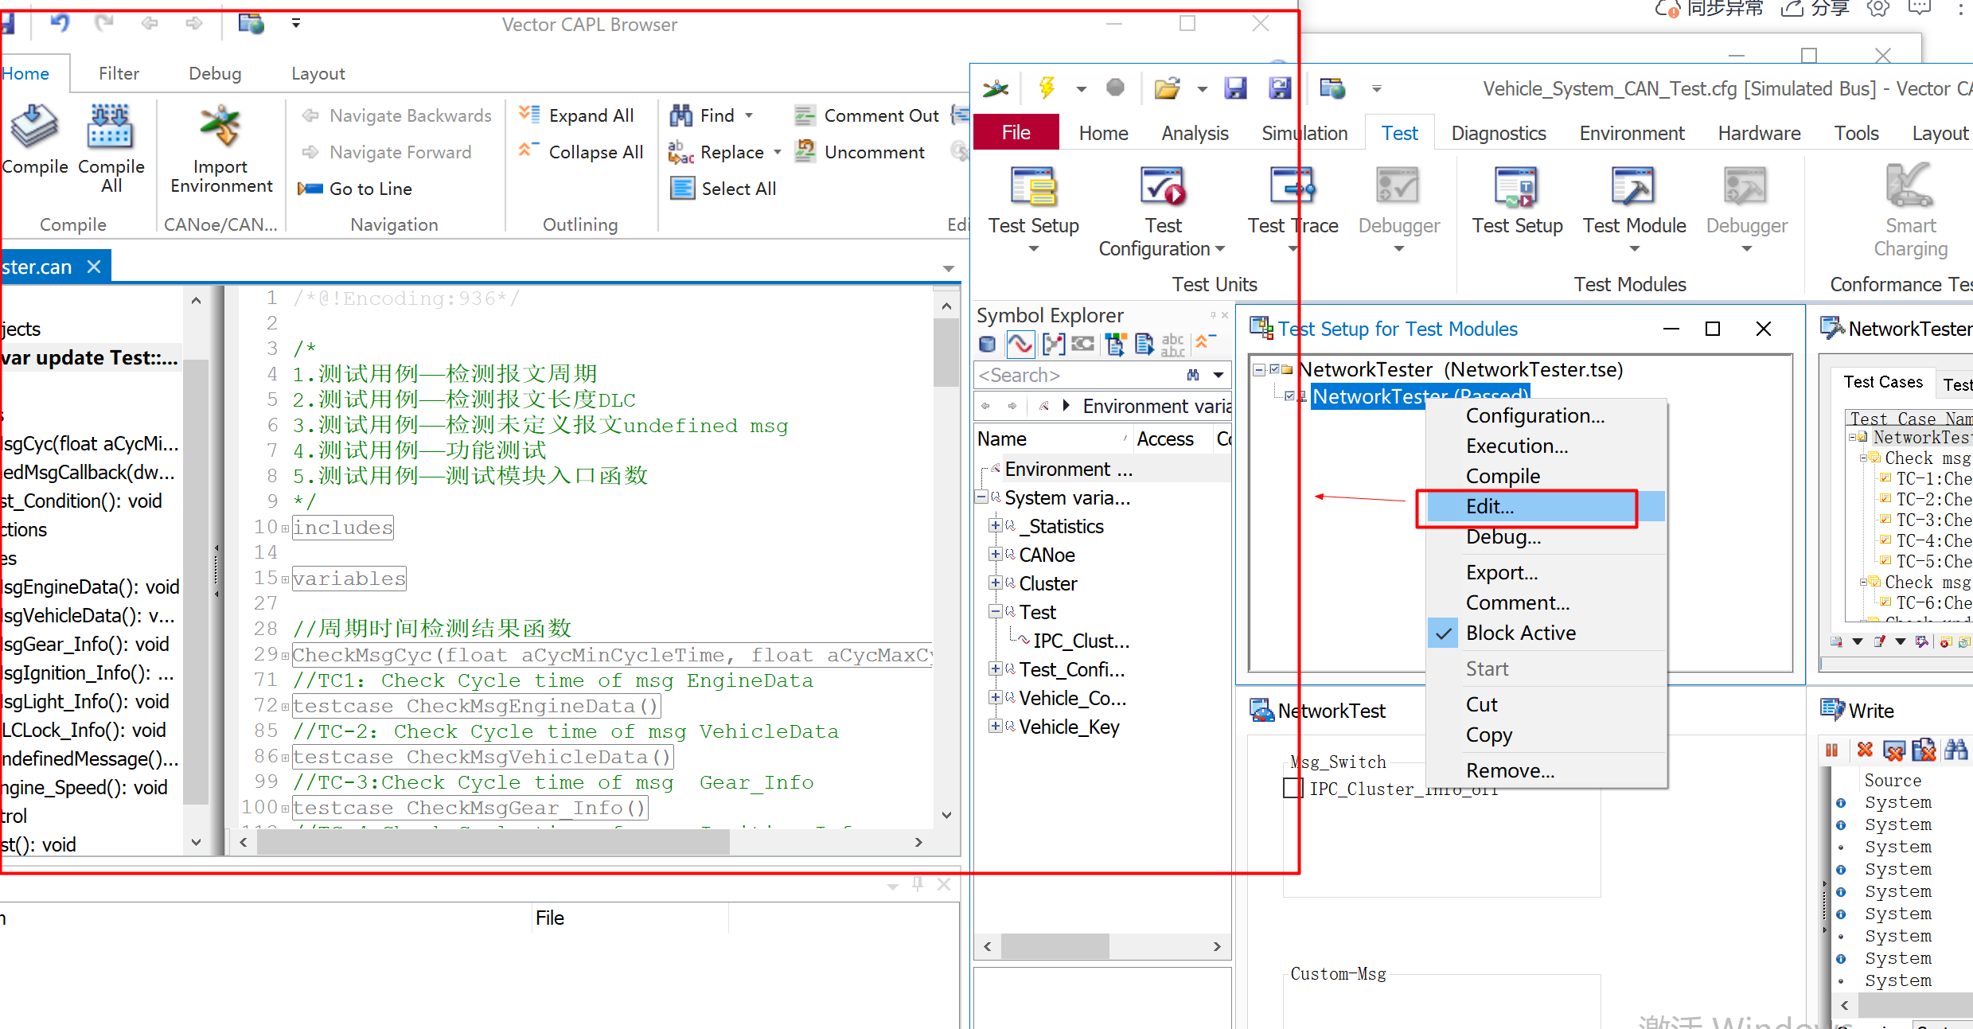This screenshot has width=1973, height=1029.
Task: Click the 同步异常 sync status indicator
Action: pos(1710,9)
